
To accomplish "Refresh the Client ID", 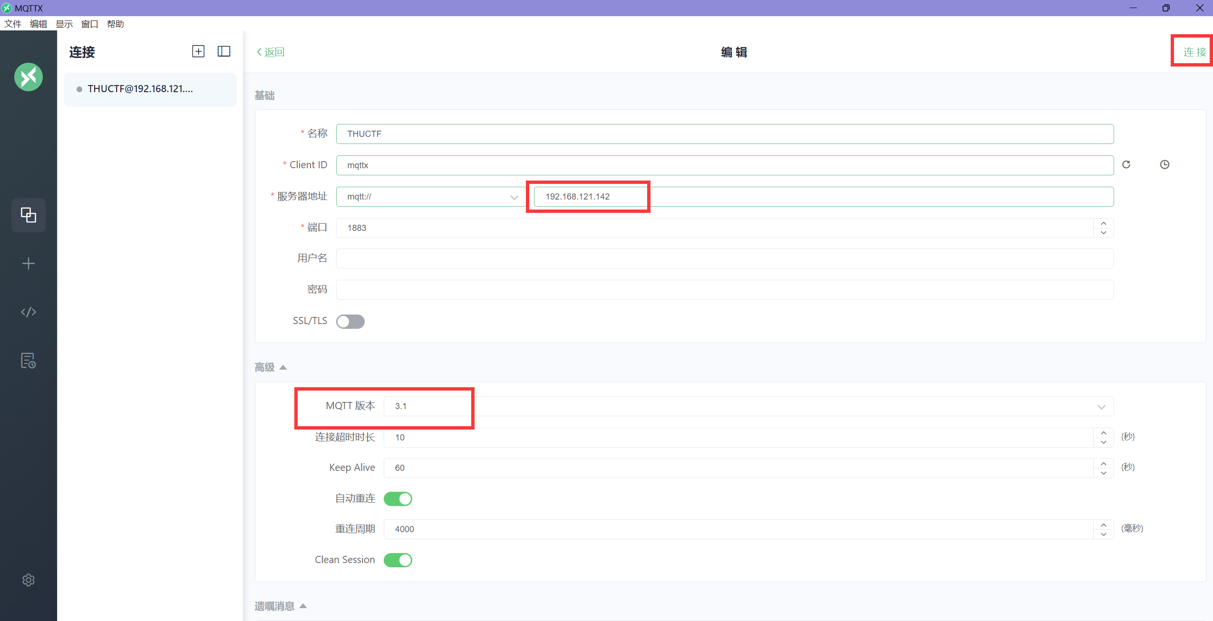I will click(x=1126, y=164).
